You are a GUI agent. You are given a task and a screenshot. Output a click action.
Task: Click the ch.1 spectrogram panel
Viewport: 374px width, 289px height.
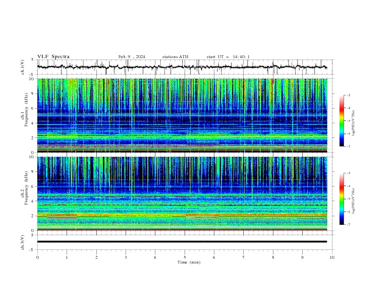(182, 115)
